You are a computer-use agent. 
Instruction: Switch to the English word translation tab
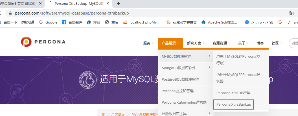(21, 4)
